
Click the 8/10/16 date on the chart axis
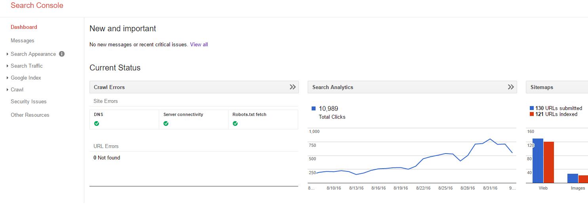point(334,188)
